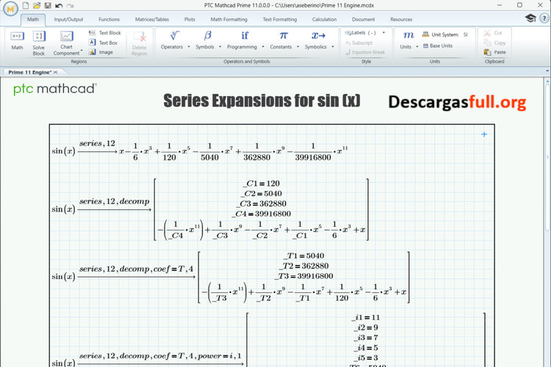This screenshot has width=551, height=367.
Task: Toggle Subscript style
Action: [x=359, y=43]
